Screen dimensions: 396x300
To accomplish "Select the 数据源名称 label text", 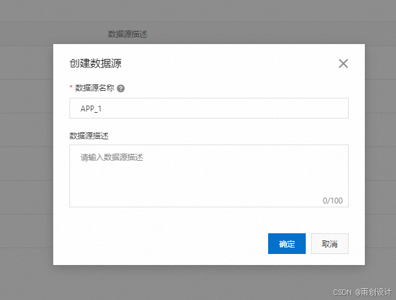I will click(x=95, y=88).
